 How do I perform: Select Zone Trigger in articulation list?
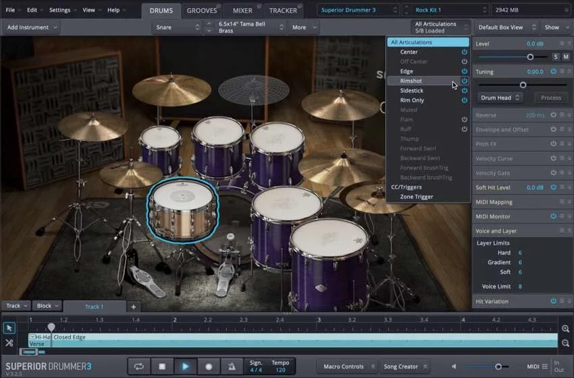click(417, 197)
